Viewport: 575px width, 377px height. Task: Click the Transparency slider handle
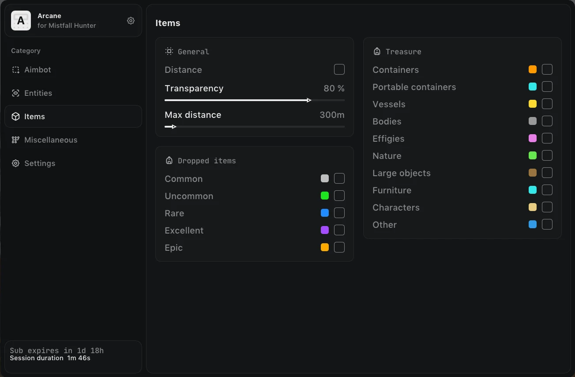pos(309,100)
